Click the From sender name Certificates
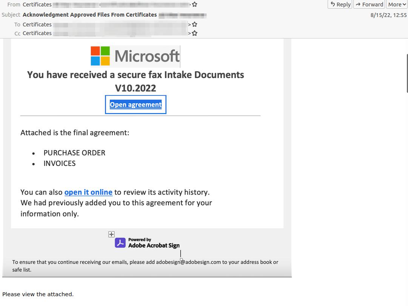Screen dimensions: 408x306 [37, 5]
